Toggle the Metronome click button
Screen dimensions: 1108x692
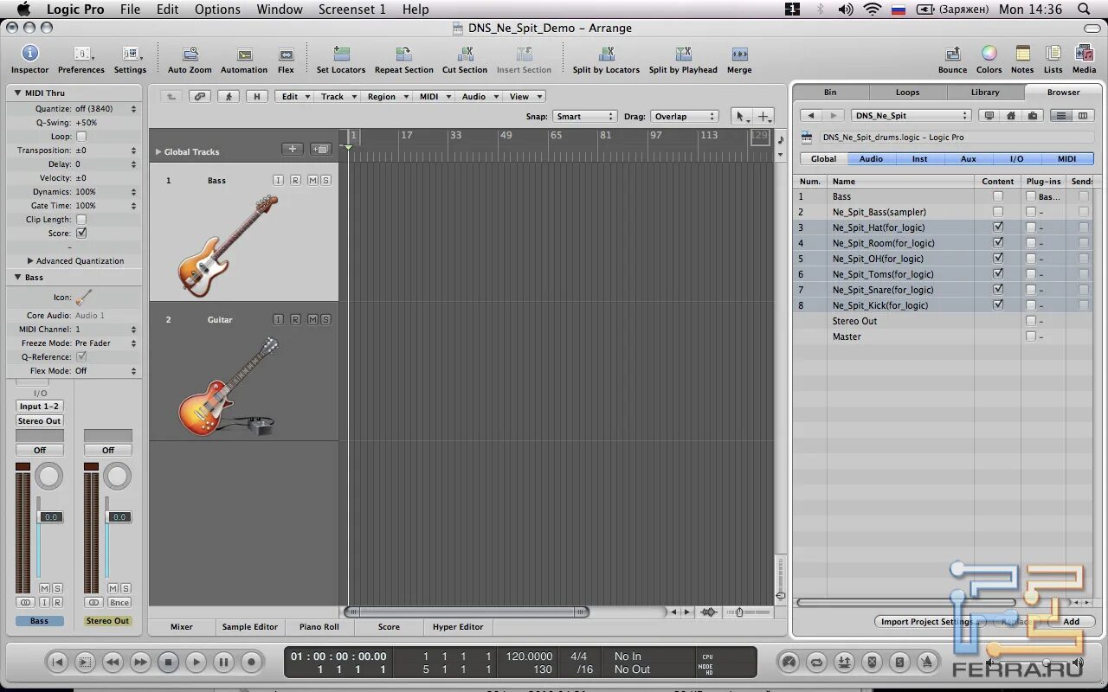click(927, 662)
